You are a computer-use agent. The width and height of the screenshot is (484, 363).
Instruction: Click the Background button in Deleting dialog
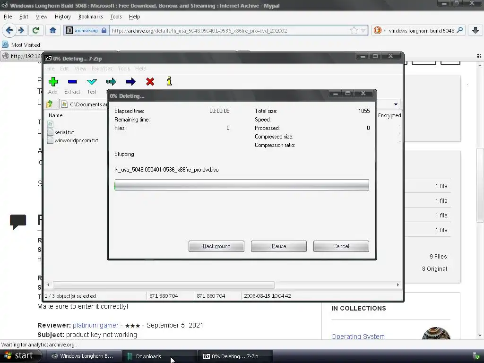(x=216, y=246)
